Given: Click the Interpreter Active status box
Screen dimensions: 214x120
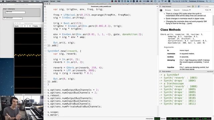Looking at the screenshot, I should 157,119.
